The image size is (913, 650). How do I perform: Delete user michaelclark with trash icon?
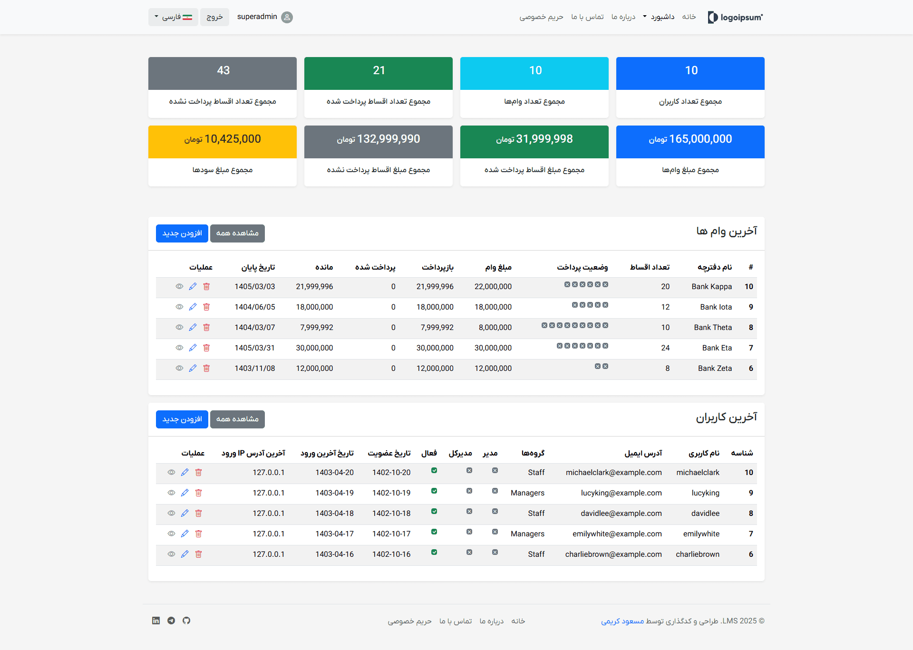tap(199, 472)
